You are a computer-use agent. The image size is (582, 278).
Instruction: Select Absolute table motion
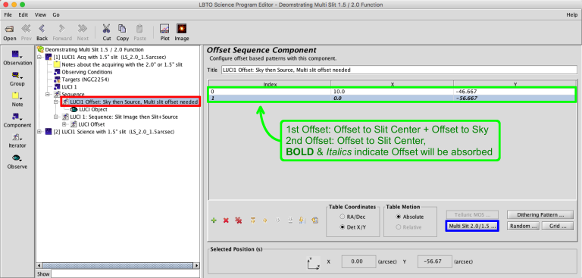[399, 217]
